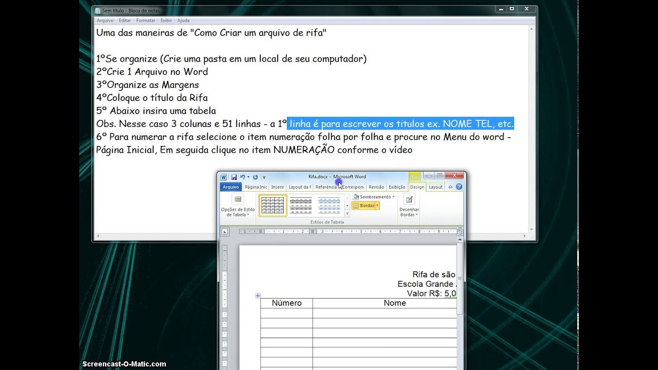Customize the Quick Access Toolbar
Screen dimensions: 658x370
point(264,177)
